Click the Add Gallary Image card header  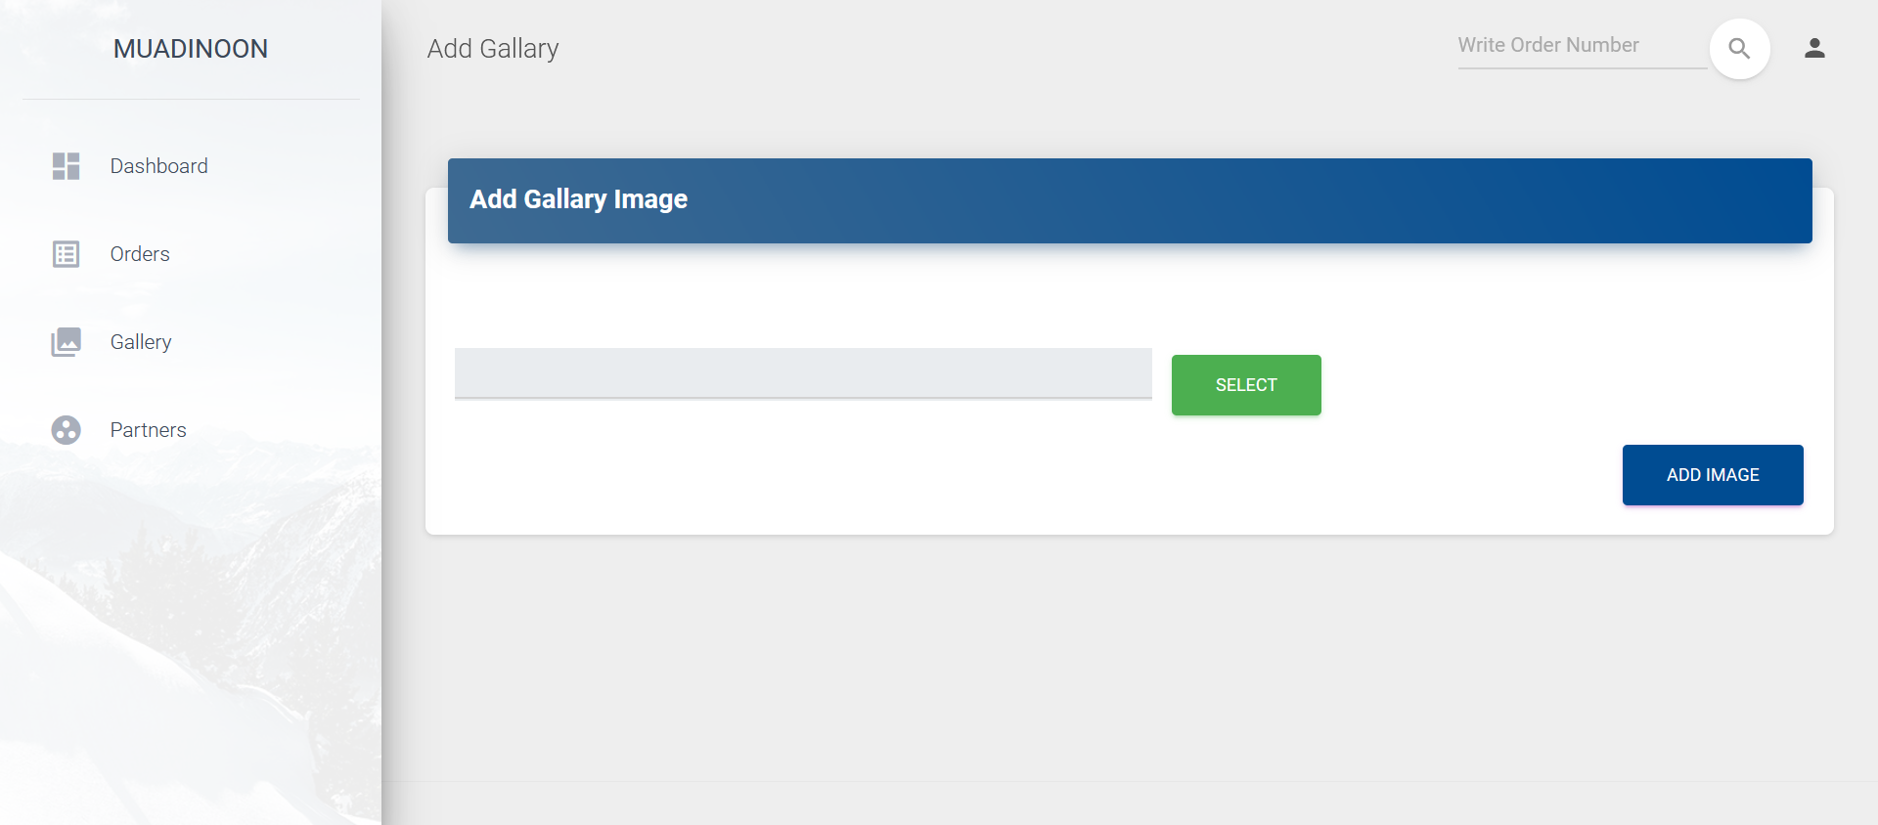1130,200
